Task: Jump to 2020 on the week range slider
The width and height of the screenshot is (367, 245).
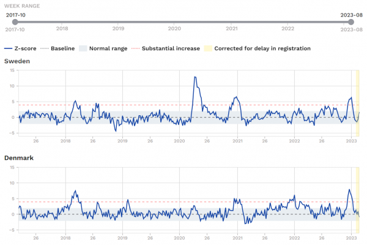Action: tap(174, 28)
